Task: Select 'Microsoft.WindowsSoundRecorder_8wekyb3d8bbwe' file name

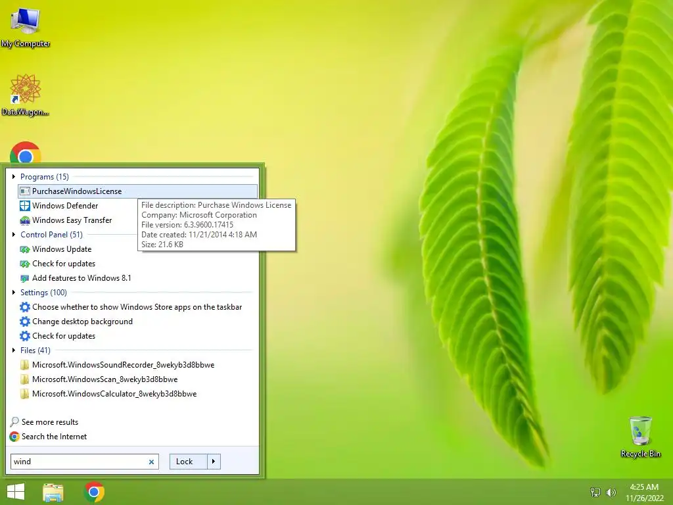Action: pos(123,365)
